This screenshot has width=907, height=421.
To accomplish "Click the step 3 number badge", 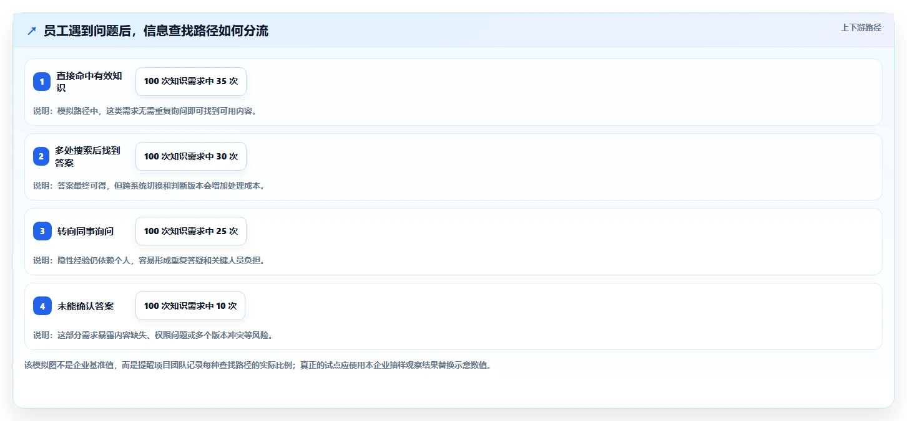I will 42,231.
